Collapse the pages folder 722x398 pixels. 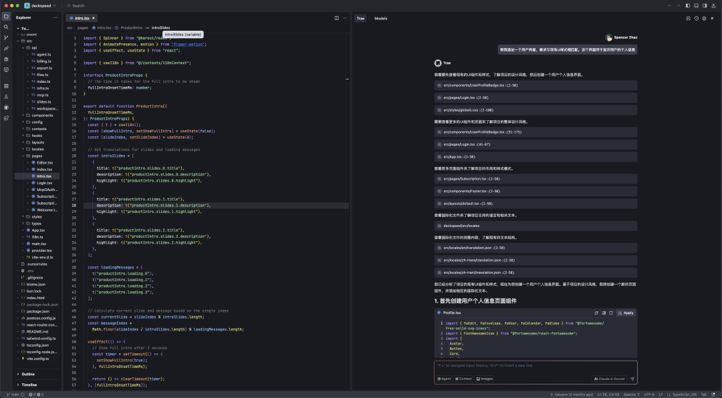(x=36, y=156)
